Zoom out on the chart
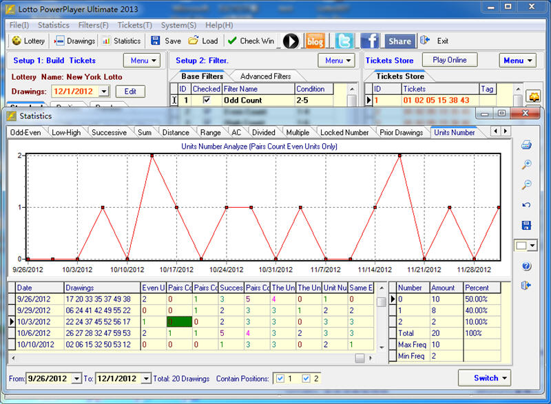The image size is (551, 404). pos(526,184)
